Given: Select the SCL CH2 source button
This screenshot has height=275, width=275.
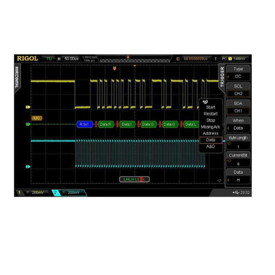Looking at the screenshot, I should (x=238, y=90).
